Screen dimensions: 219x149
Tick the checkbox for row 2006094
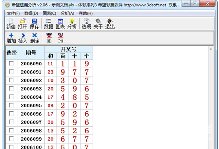pos(11,97)
